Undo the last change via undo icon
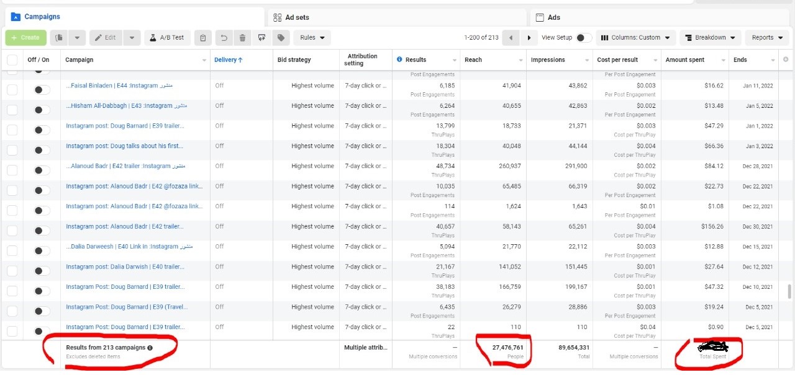Image resolution: width=795 pixels, height=375 pixels. (x=223, y=38)
